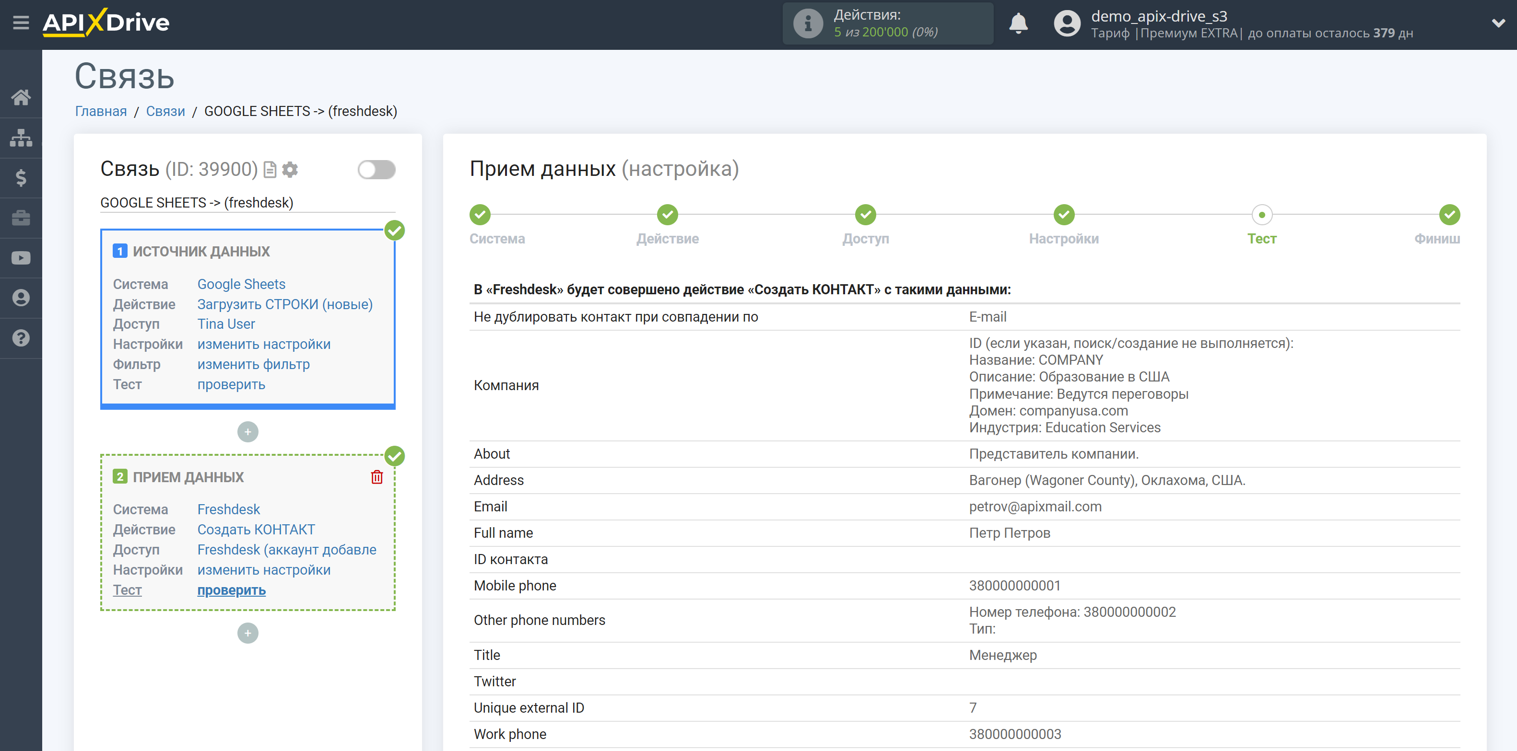The width and height of the screenshot is (1517, 751).
Task: Select the email petrov@apixmail.com value
Action: pos(1035,507)
